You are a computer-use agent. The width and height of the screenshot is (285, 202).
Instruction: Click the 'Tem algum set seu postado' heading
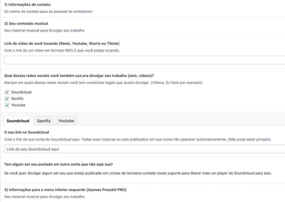(58, 164)
